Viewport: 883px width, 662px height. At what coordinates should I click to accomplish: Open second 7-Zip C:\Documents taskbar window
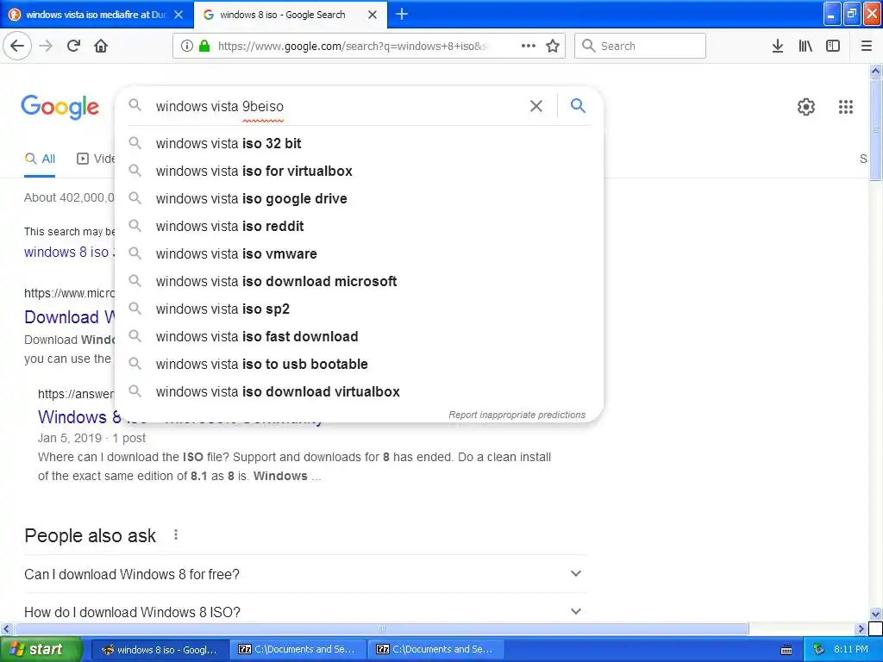tap(435, 650)
